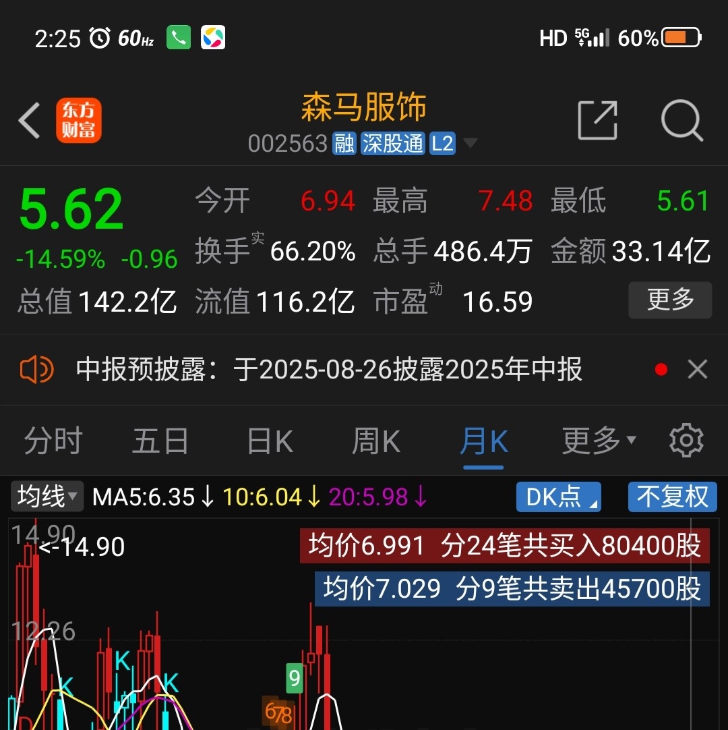Tap the 5G signal icon
This screenshot has width=728, height=730.
[592, 38]
